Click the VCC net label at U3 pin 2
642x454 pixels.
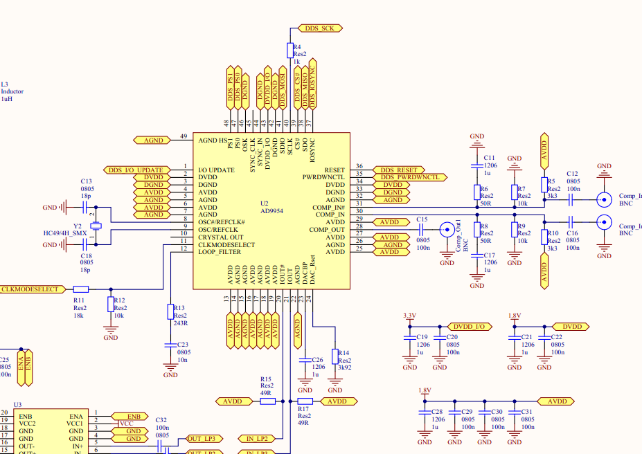coord(127,424)
